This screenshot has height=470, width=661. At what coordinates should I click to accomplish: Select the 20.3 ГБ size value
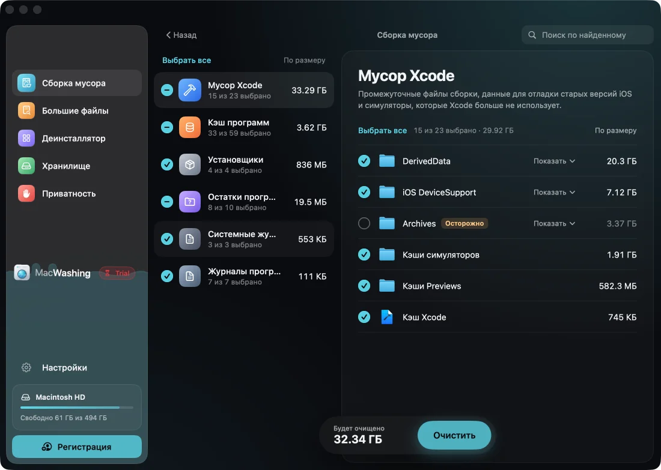point(621,161)
